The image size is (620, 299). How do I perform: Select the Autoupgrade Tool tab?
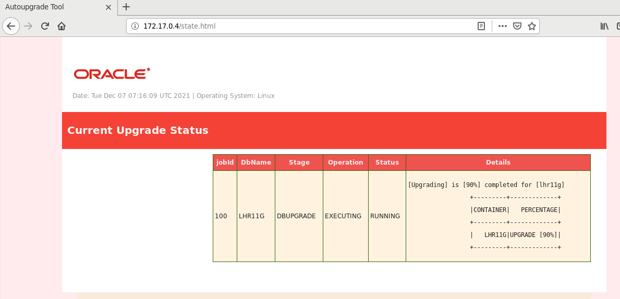[58, 7]
